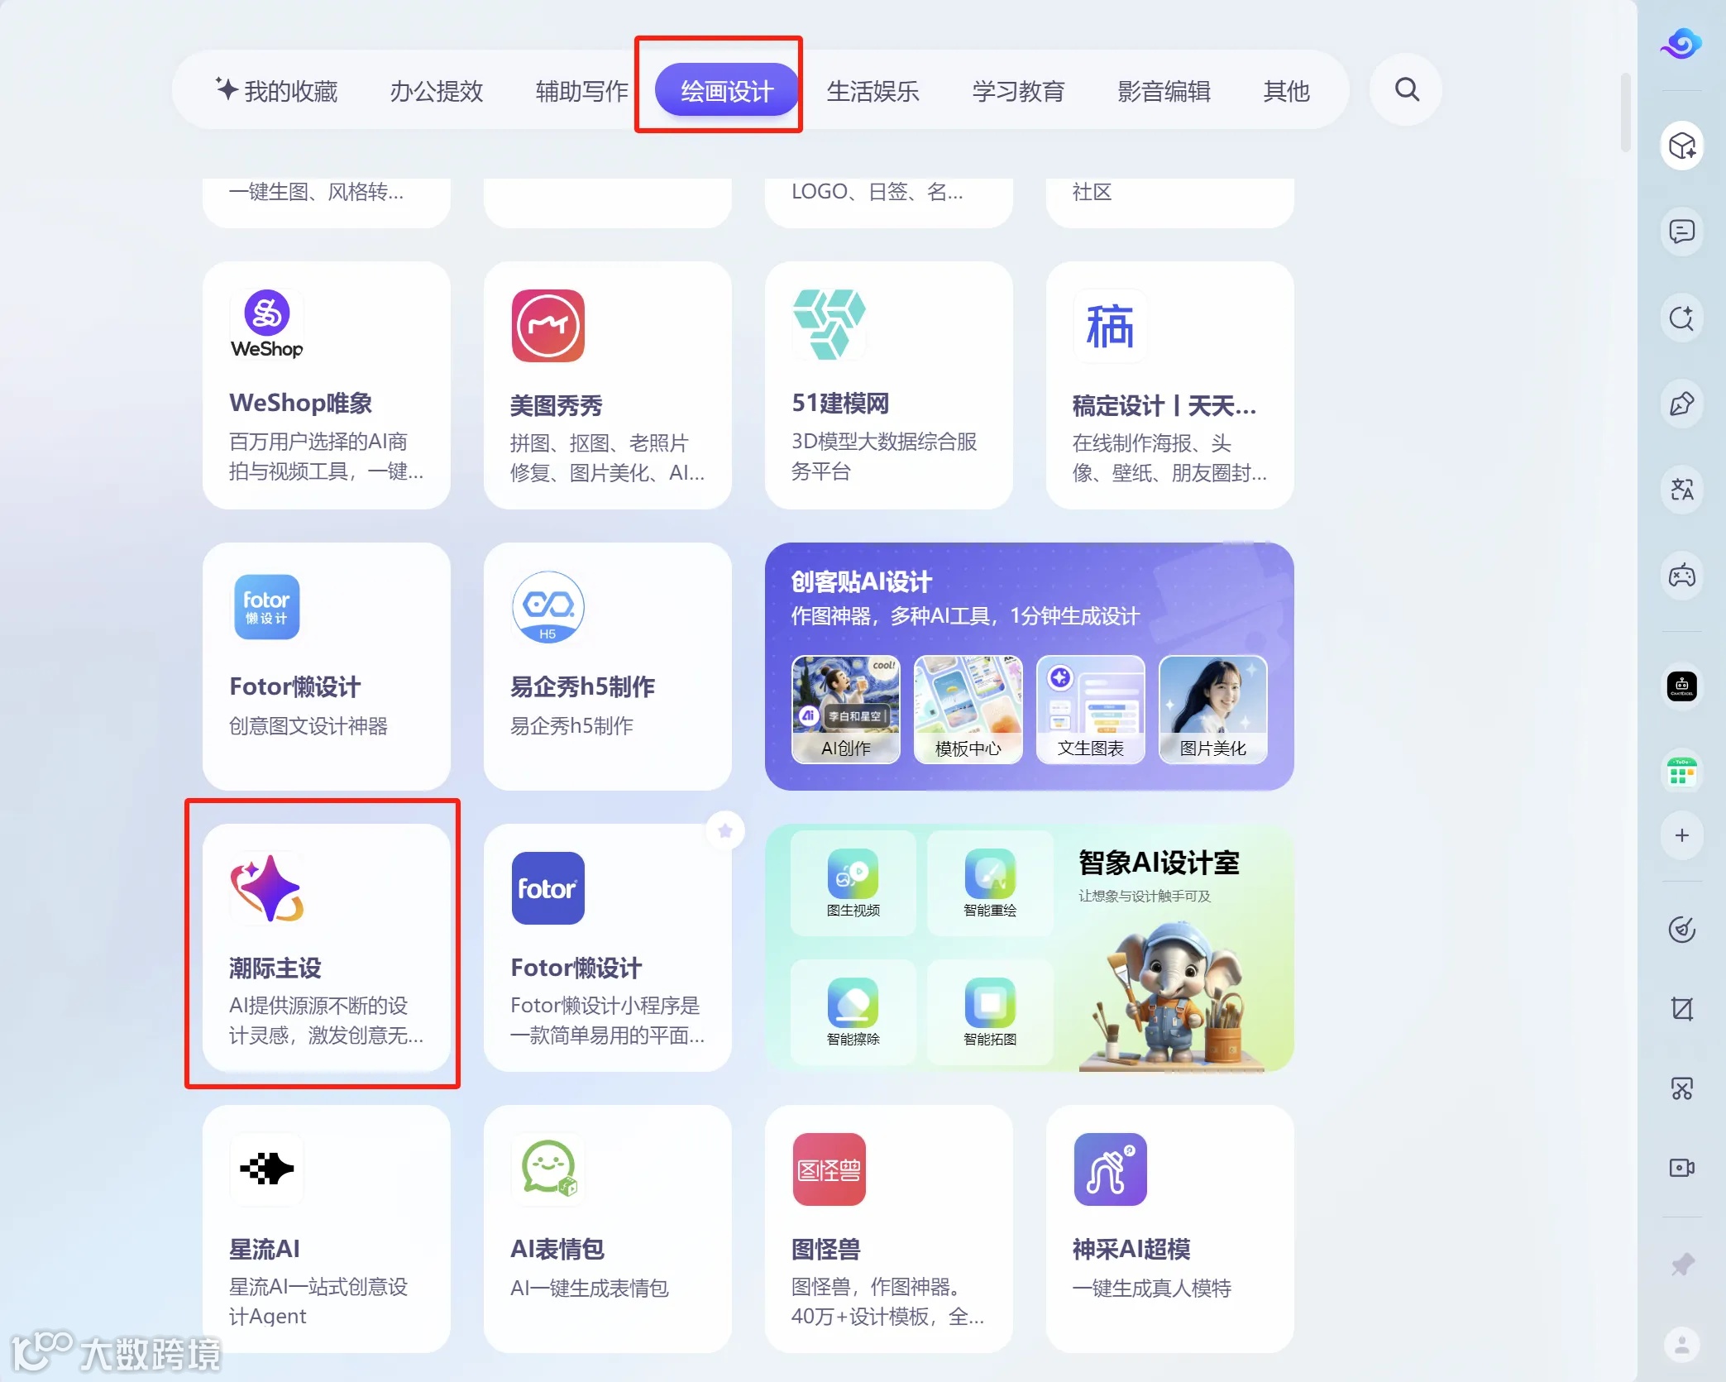The height and width of the screenshot is (1382, 1726).
Task: Open the 美图秀秀 app card
Action: coord(607,385)
